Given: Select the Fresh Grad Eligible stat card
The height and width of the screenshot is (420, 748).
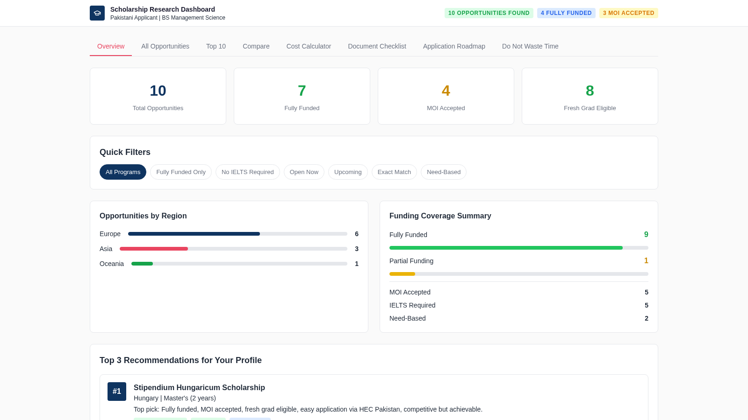Looking at the screenshot, I should click(590, 96).
